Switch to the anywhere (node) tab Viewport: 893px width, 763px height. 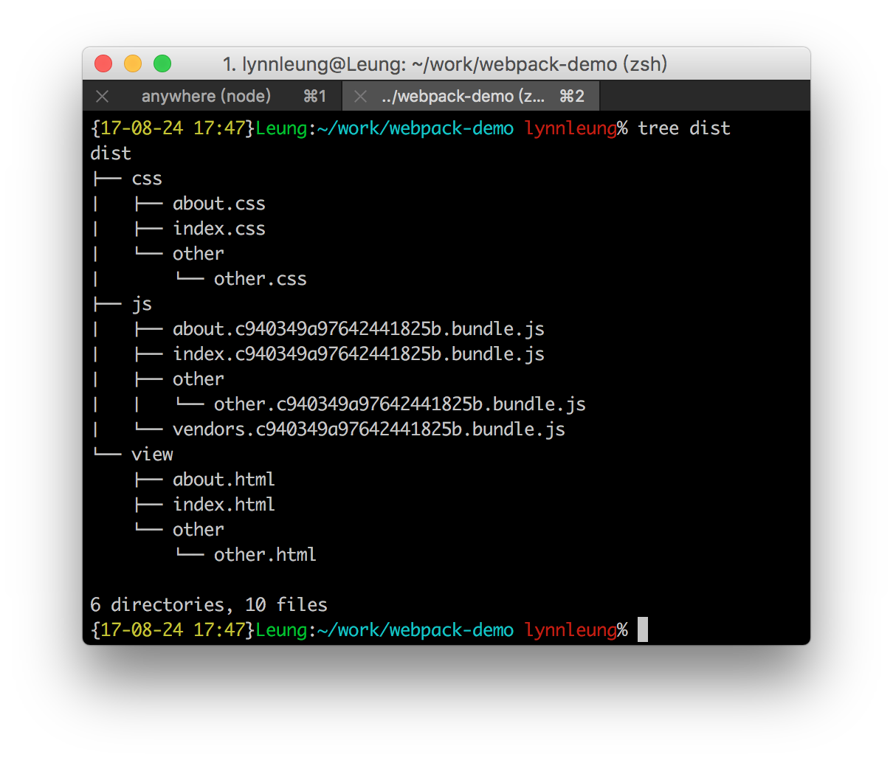click(206, 97)
